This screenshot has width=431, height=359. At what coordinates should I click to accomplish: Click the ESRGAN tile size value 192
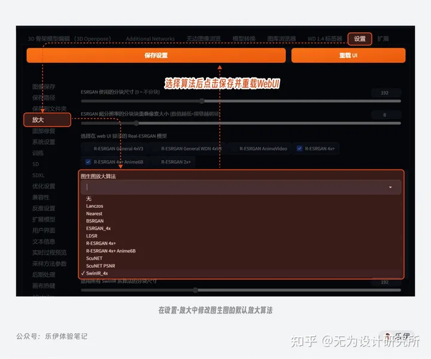[x=384, y=93]
